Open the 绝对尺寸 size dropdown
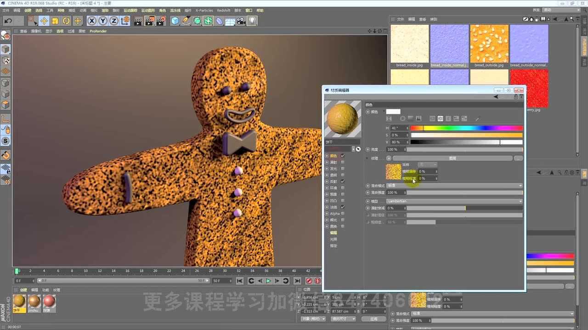Image resolution: width=588 pixels, height=330 pixels. click(344, 319)
